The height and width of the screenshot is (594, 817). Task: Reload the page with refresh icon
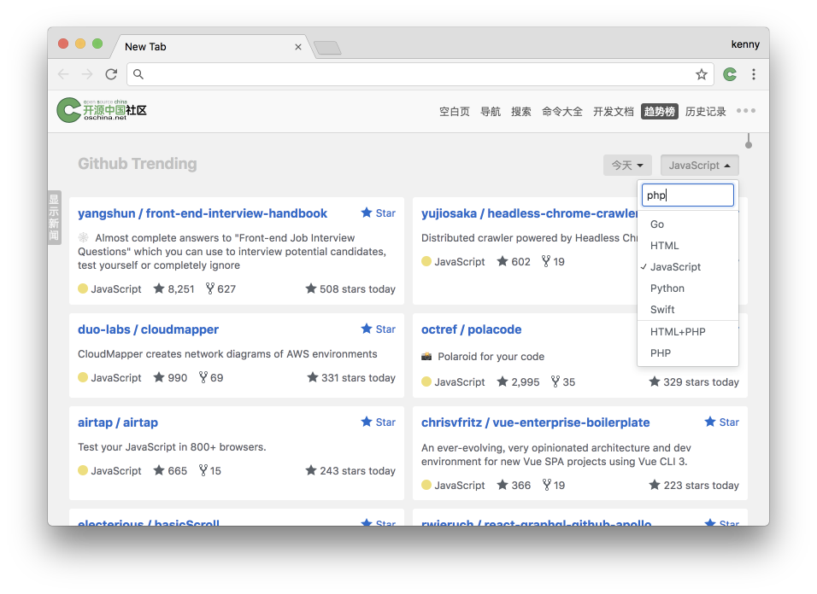pyautogui.click(x=111, y=74)
